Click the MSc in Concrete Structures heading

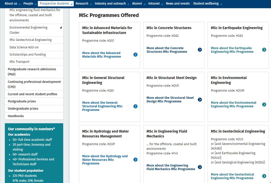(169, 28)
